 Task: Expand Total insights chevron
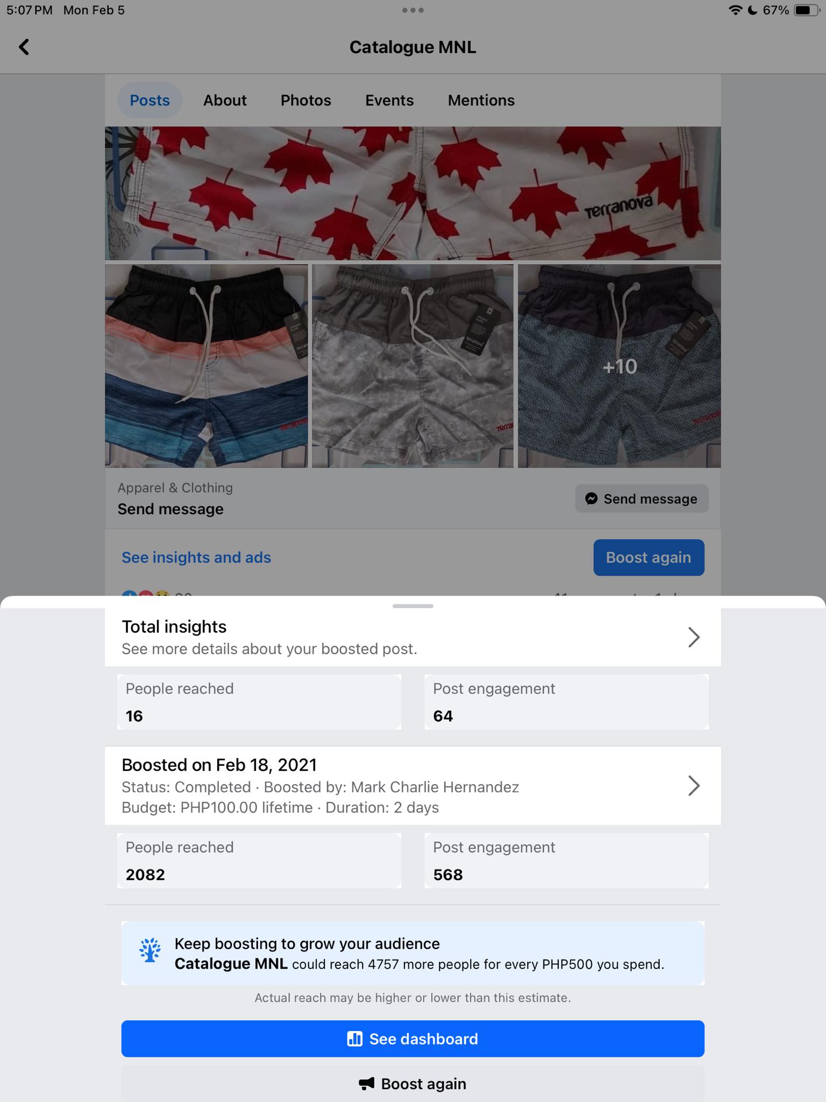[x=694, y=637]
